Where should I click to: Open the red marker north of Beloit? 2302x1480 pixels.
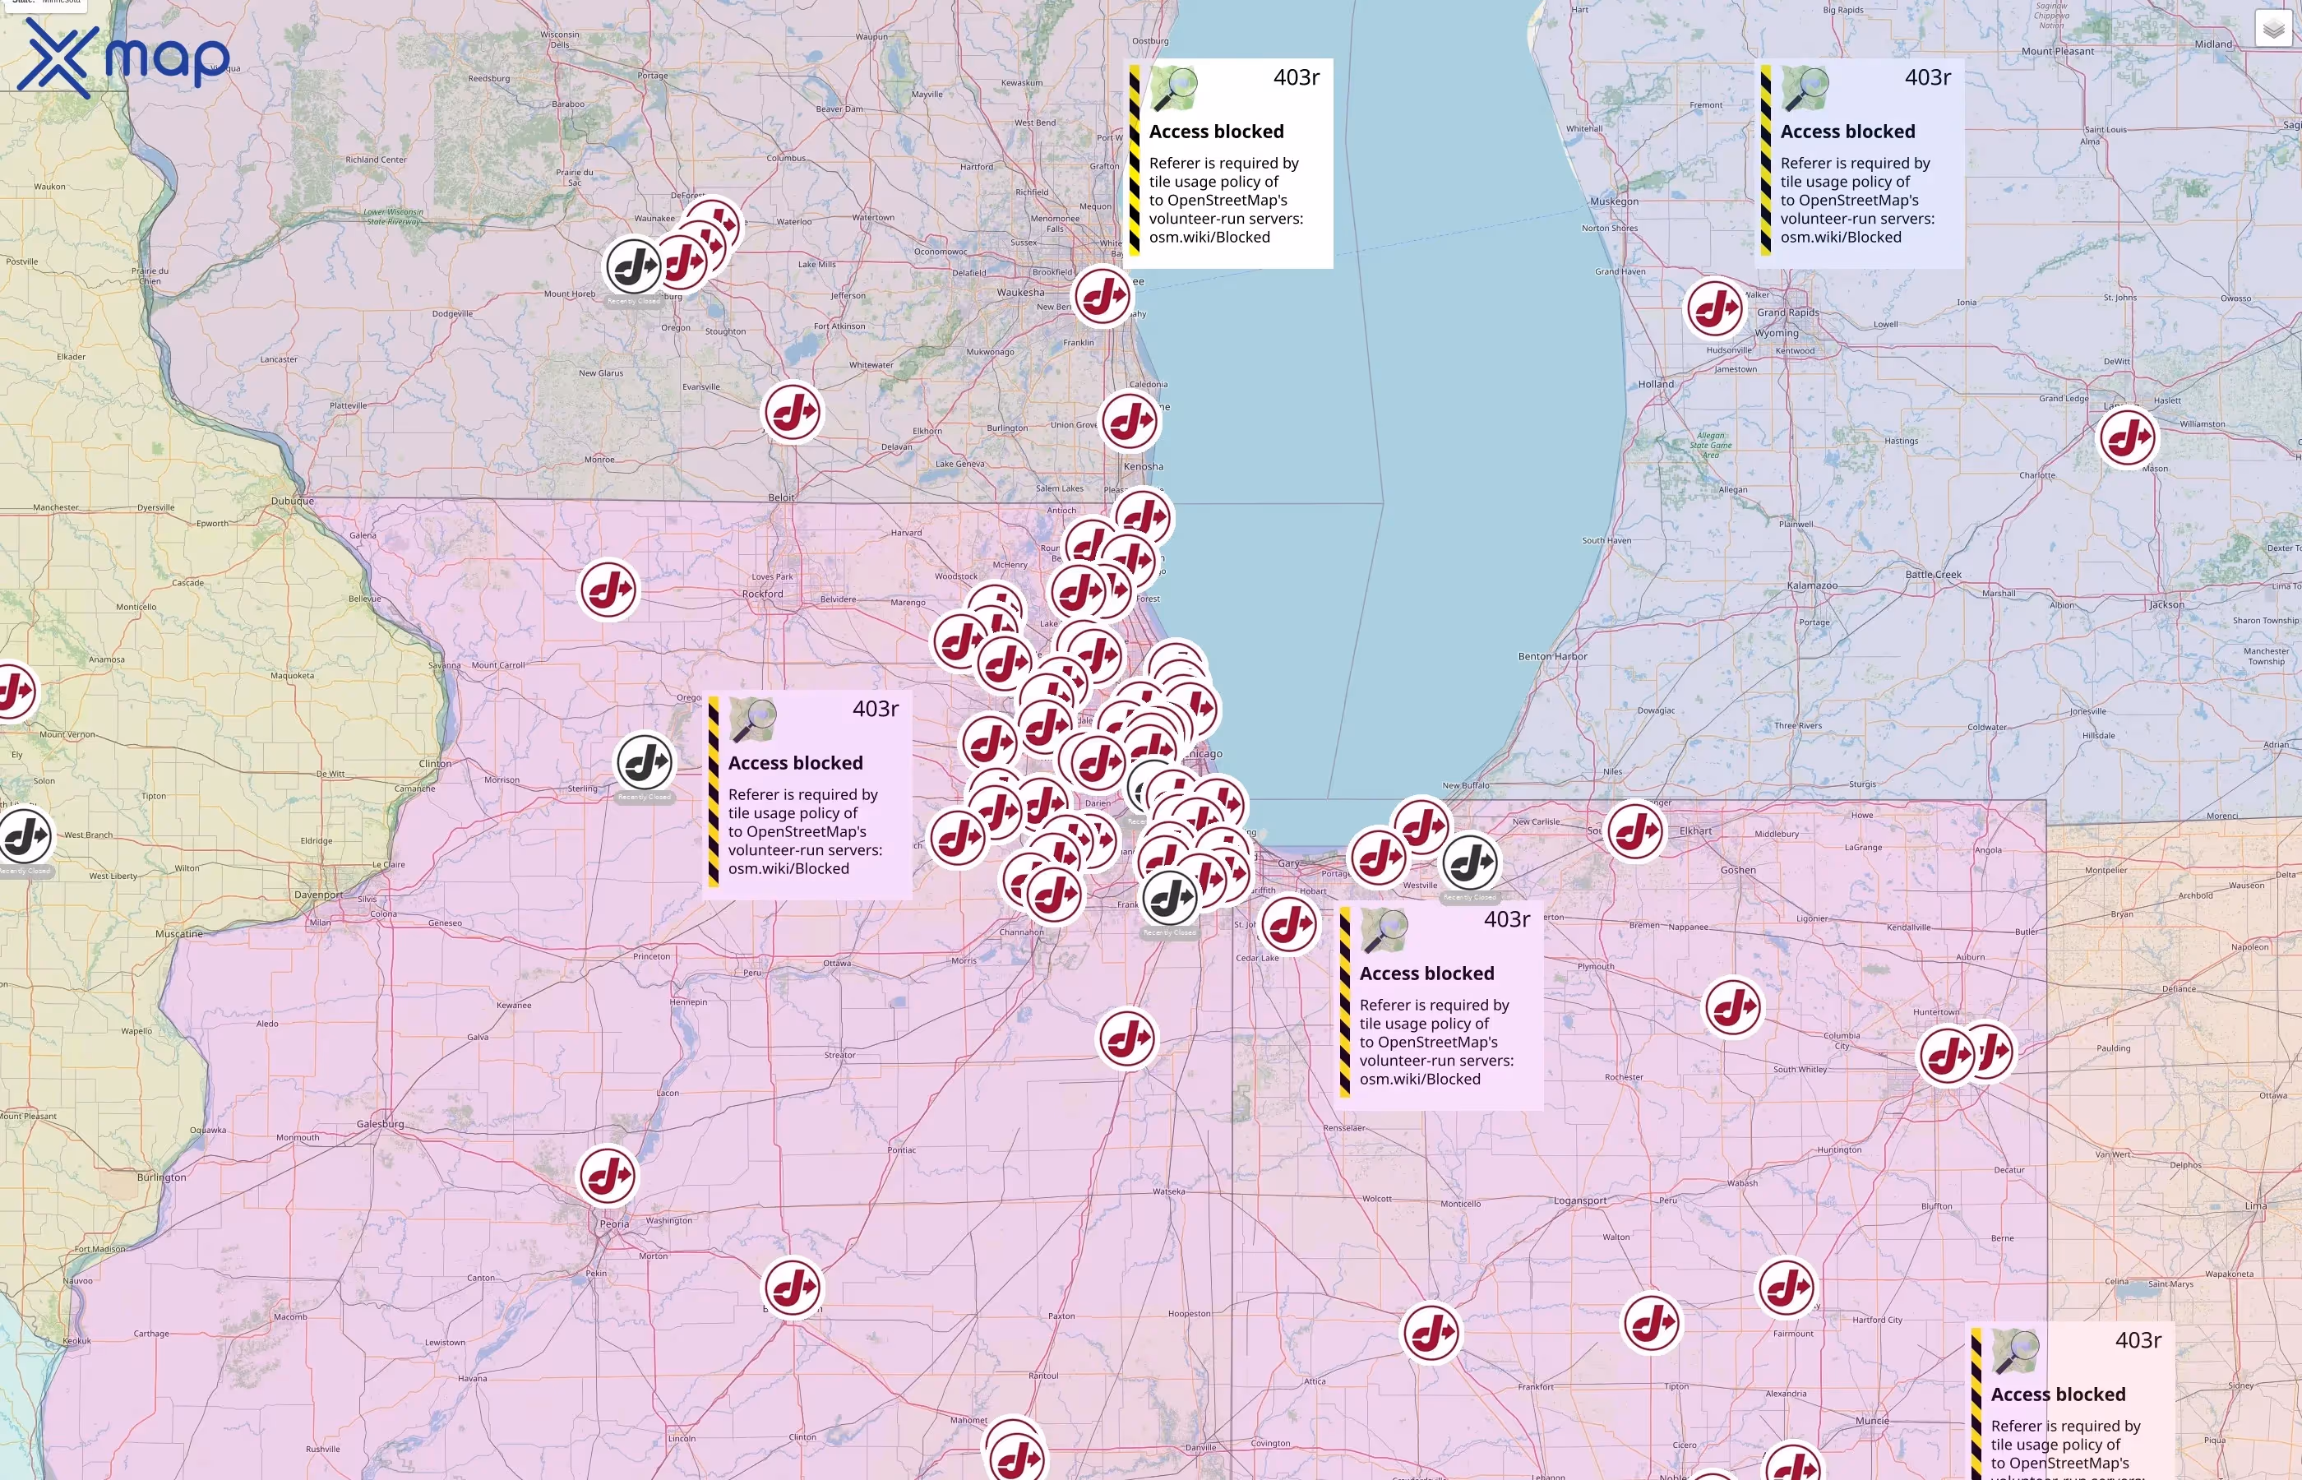793,414
